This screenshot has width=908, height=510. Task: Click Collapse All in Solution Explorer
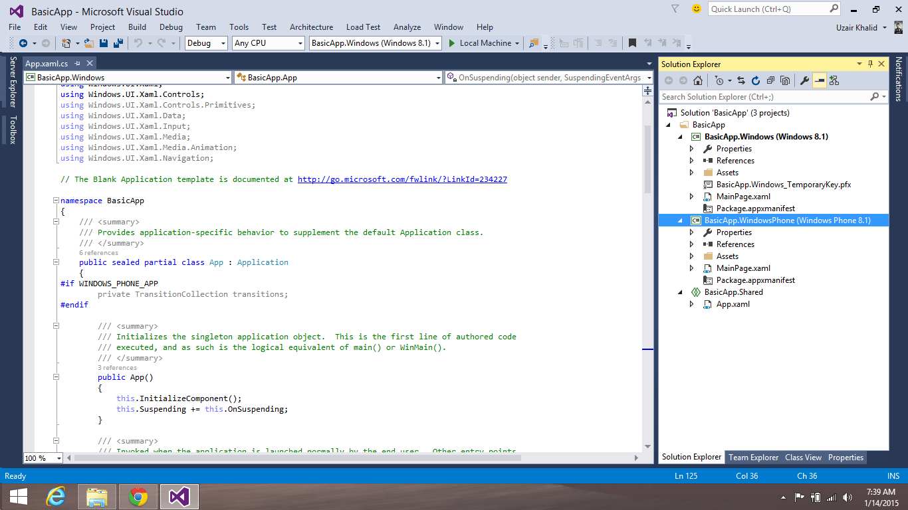[770, 80]
